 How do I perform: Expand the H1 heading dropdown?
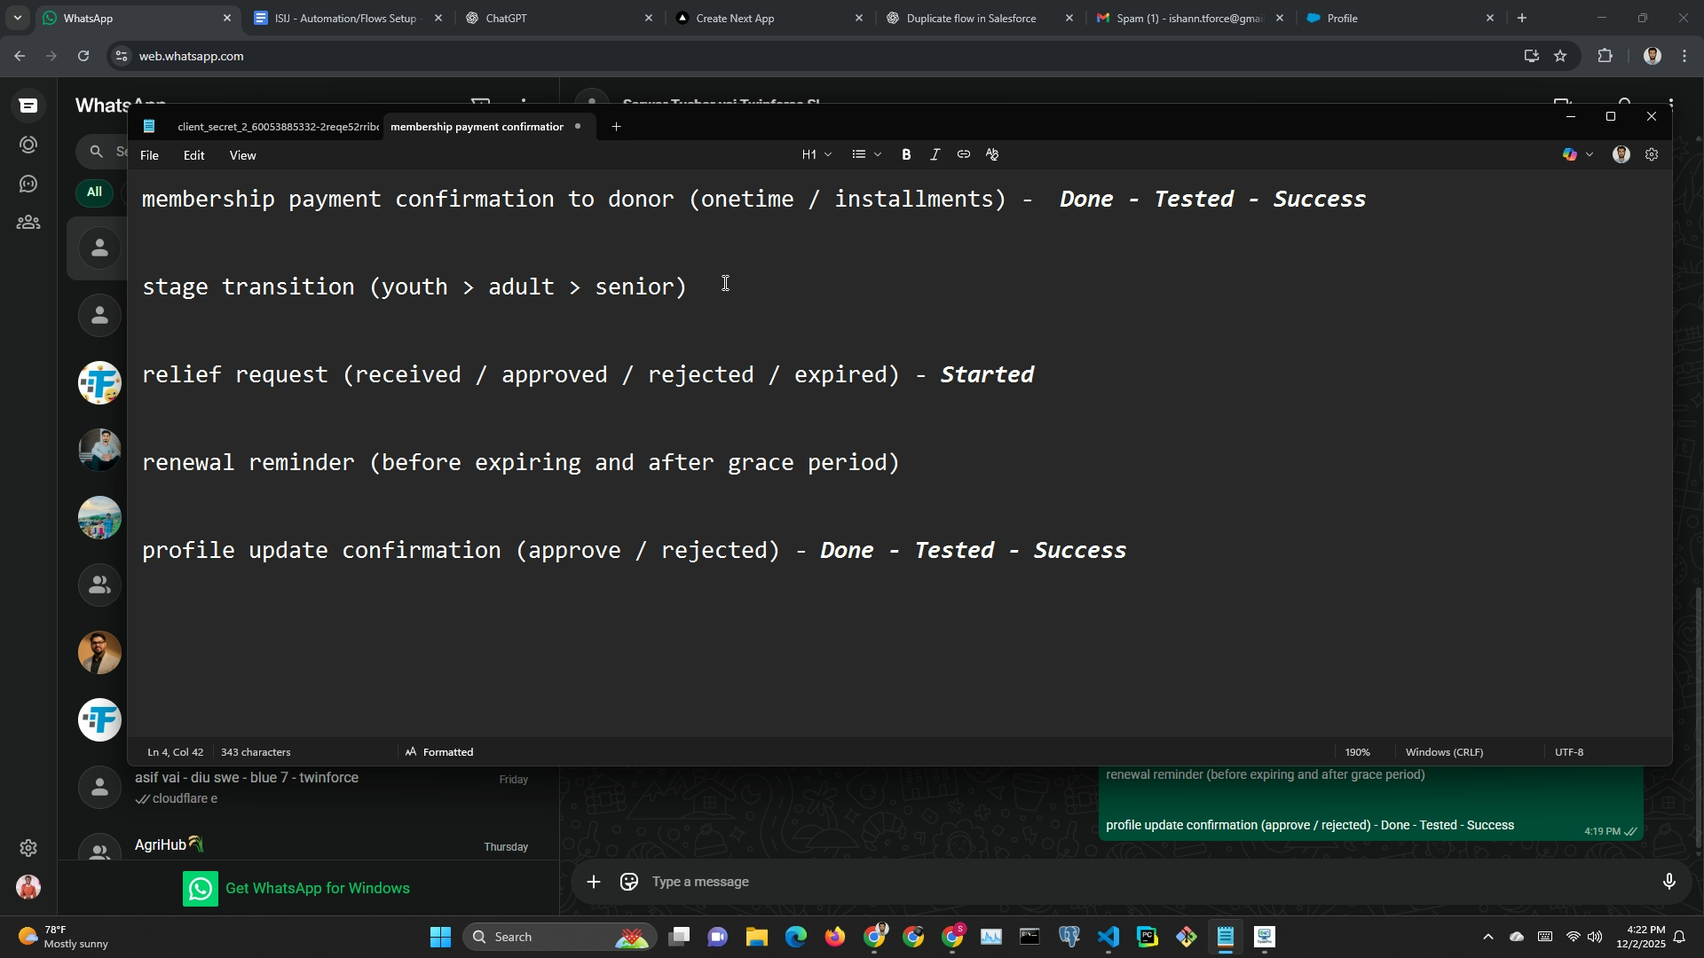pos(816,154)
